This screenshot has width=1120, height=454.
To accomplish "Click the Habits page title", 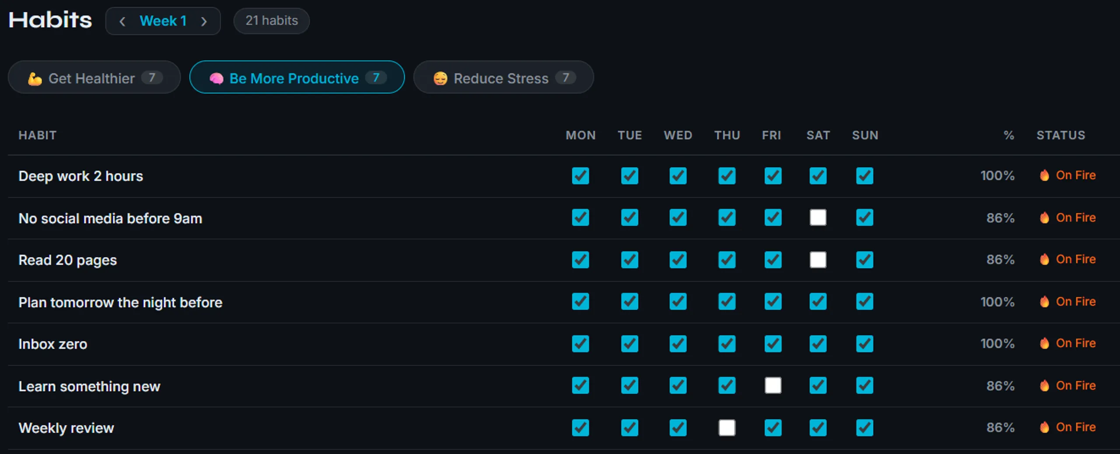I will pos(50,20).
